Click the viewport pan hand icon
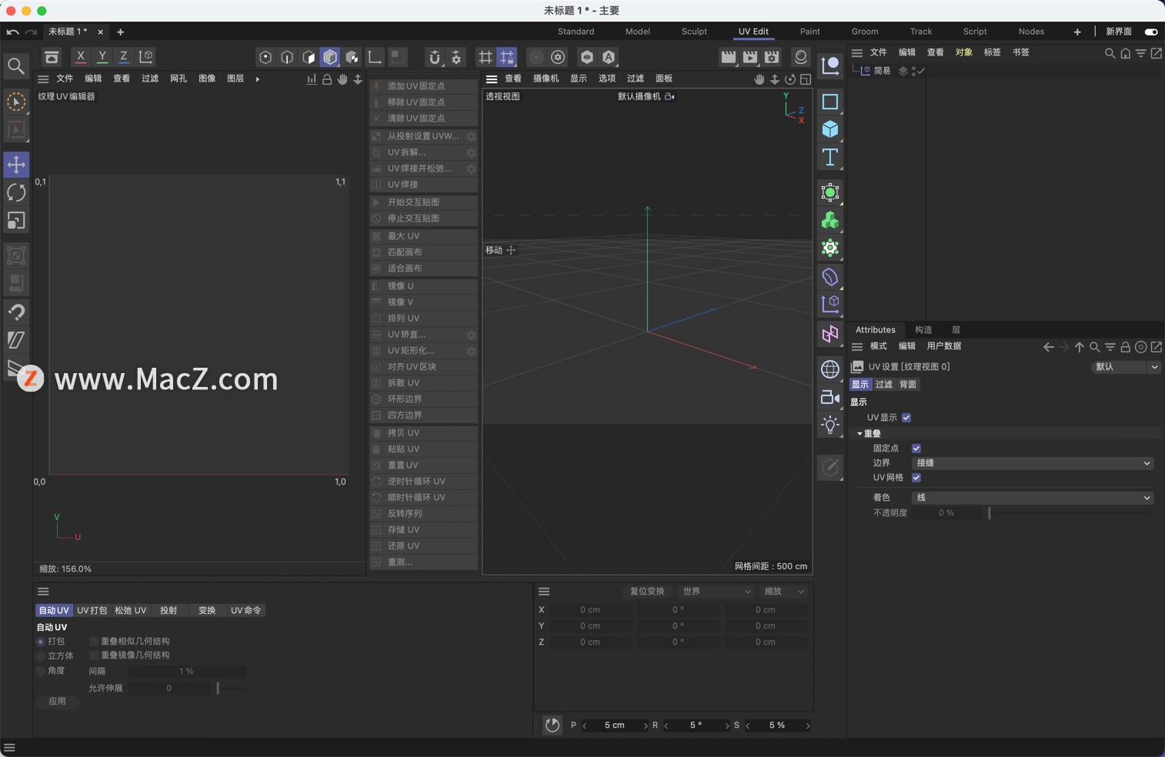Viewport: 1165px width, 757px height. point(759,79)
